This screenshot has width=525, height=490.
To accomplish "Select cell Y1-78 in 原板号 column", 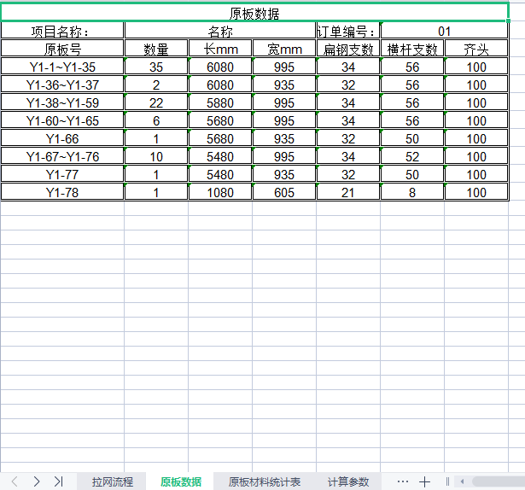I will pyautogui.click(x=62, y=192).
